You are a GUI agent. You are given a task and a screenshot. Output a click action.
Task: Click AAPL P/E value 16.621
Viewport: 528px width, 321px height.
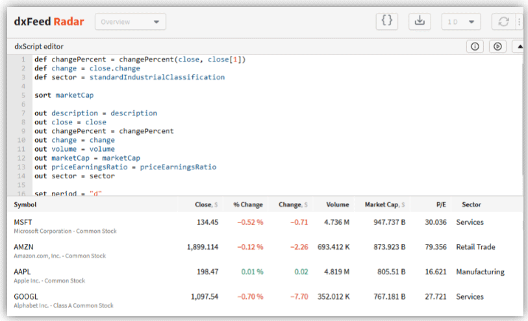coord(436,272)
